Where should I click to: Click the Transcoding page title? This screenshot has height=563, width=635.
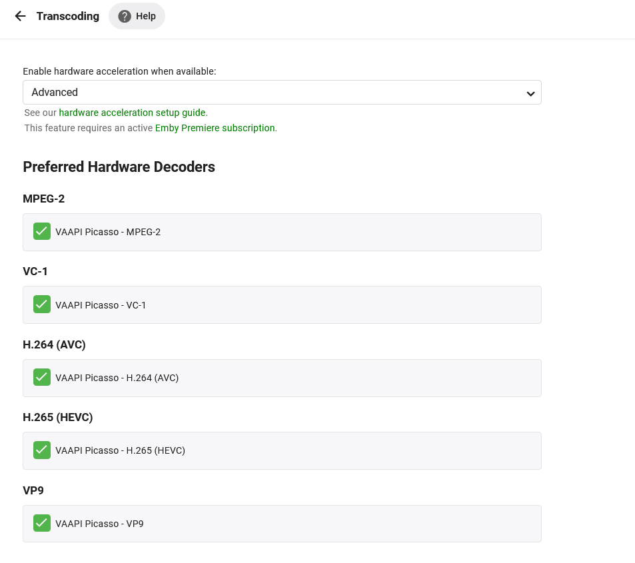point(67,16)
